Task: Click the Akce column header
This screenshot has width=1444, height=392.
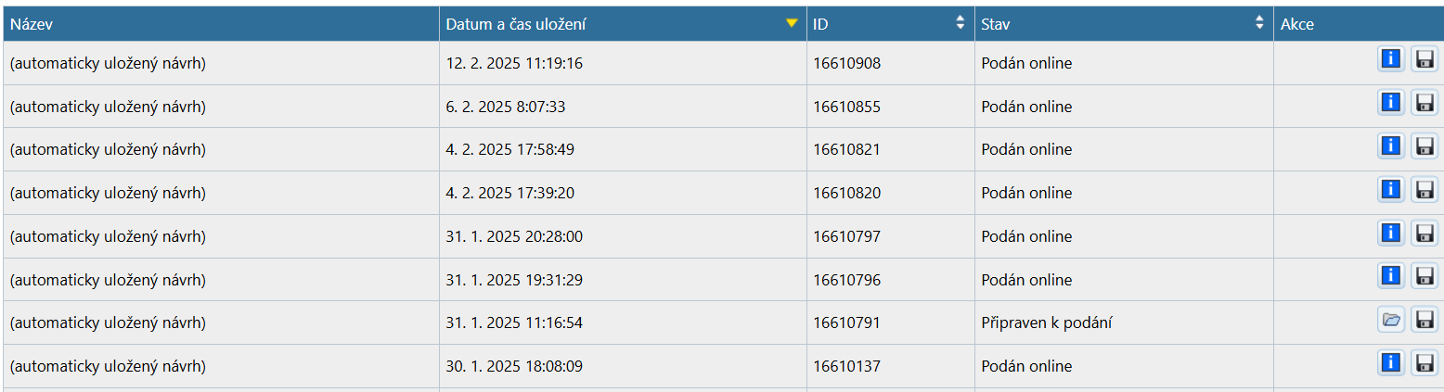Action: [x=1296, y=24]
